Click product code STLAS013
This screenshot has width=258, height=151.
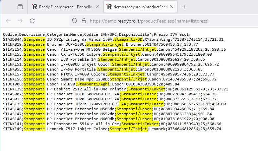click(x=12, y=99)
